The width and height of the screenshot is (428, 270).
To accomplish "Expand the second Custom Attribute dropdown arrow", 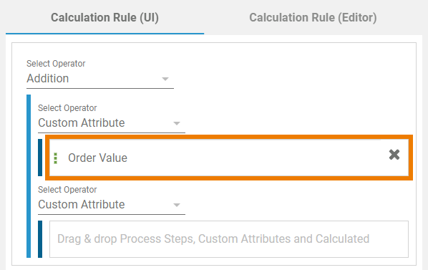I will pyautogui.click(x=177, y=205).
